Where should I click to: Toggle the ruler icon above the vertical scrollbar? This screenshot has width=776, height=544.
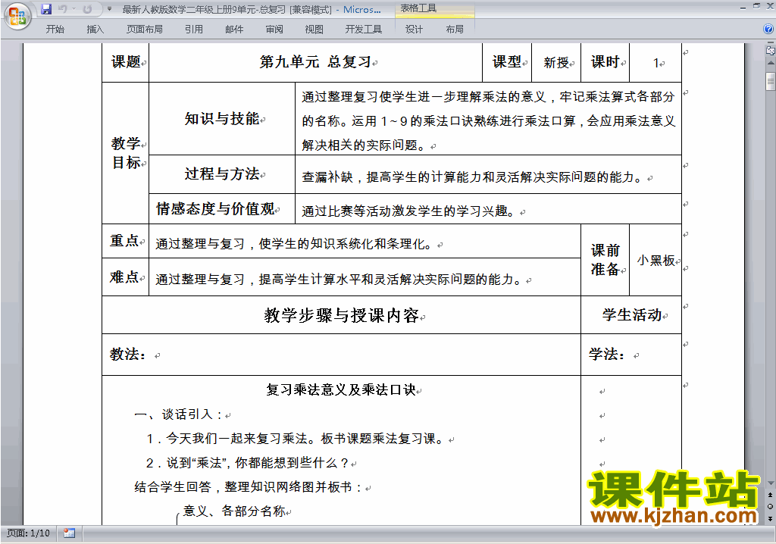click(x=770, y=50)
